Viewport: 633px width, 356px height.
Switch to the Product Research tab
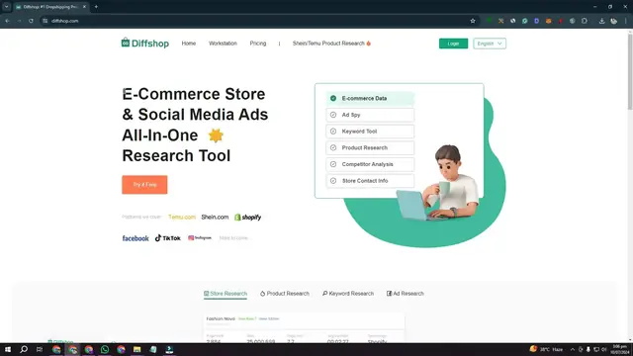coord(285,294)
